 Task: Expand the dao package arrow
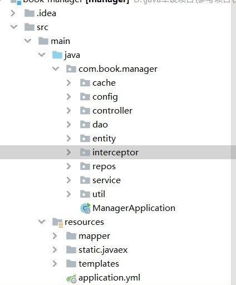(x=68, y=125)
